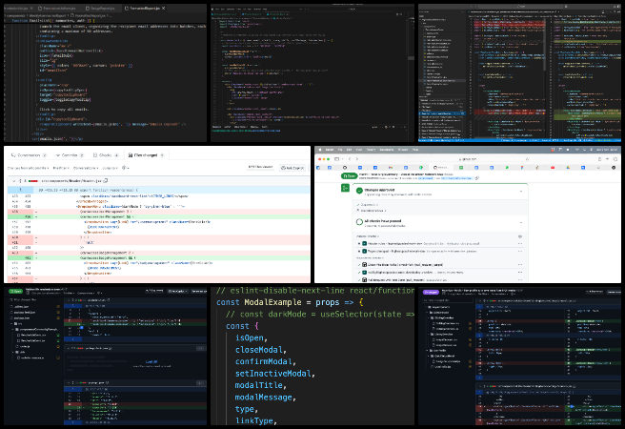Open a new Safari tab with plus icon

608,158
